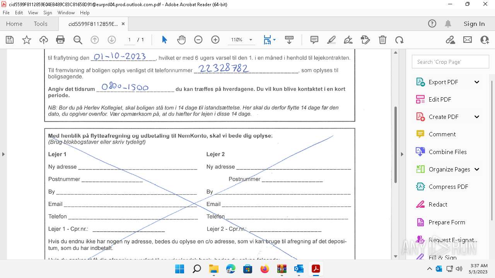Open the Help question mark icon
Screen dimensions: 495x278
tap(432, 24)
